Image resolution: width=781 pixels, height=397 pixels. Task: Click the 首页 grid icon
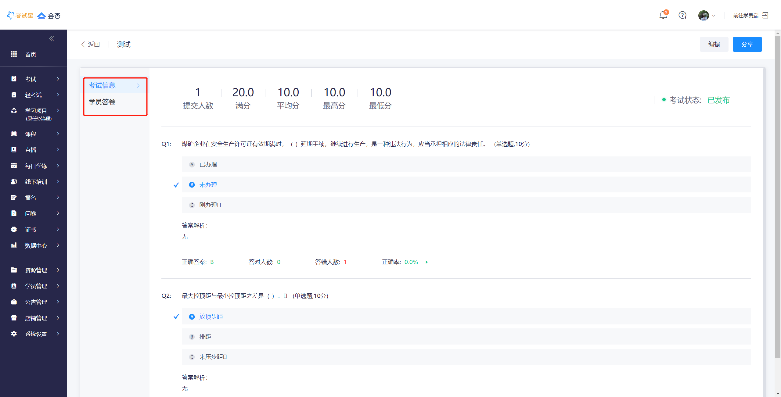pos(14,54)
